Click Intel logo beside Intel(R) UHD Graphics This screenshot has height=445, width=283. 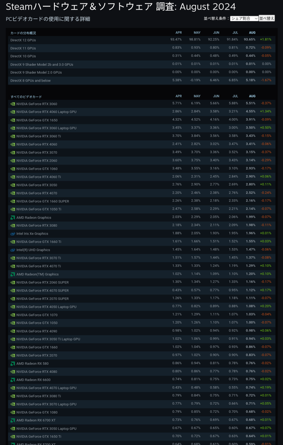click(x=13, y=250)
